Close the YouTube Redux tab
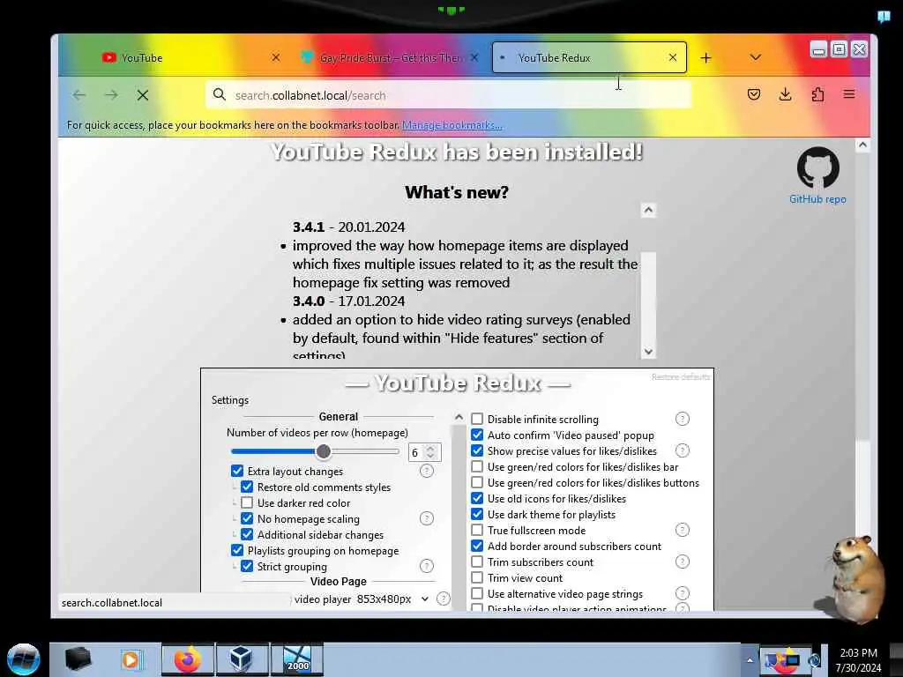This screenshot has width=903, height=677. coord(673,57)
